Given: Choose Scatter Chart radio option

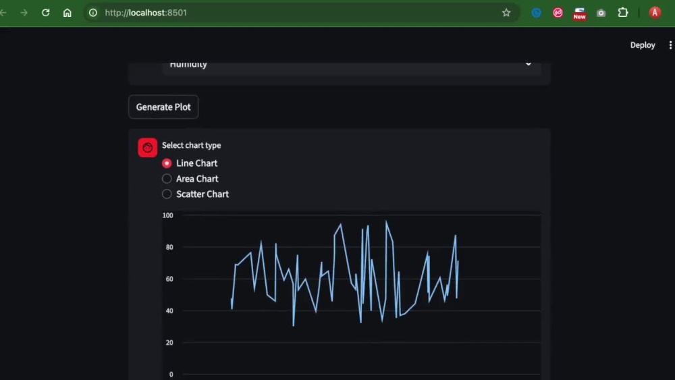Looking at the screenshot, I should coord(167,194).
